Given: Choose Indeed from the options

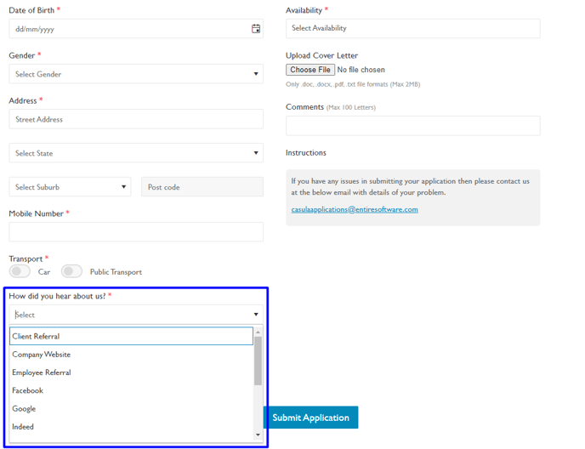Looking at the screenshot, I should (x=131, y=427).
